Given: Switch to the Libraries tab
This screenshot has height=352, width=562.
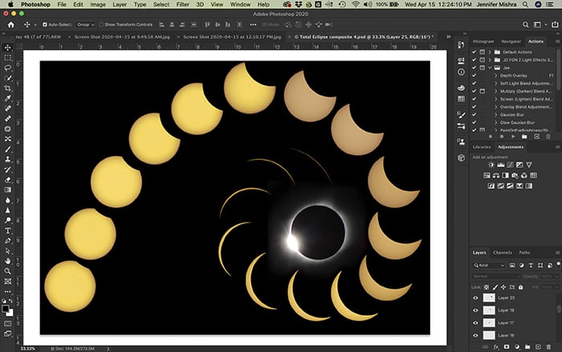Looking at the screenshot, I should pyautogui.click(x=482, y=147).
